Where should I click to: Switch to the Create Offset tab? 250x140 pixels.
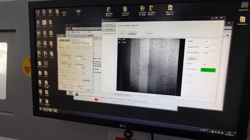[109, 29]
